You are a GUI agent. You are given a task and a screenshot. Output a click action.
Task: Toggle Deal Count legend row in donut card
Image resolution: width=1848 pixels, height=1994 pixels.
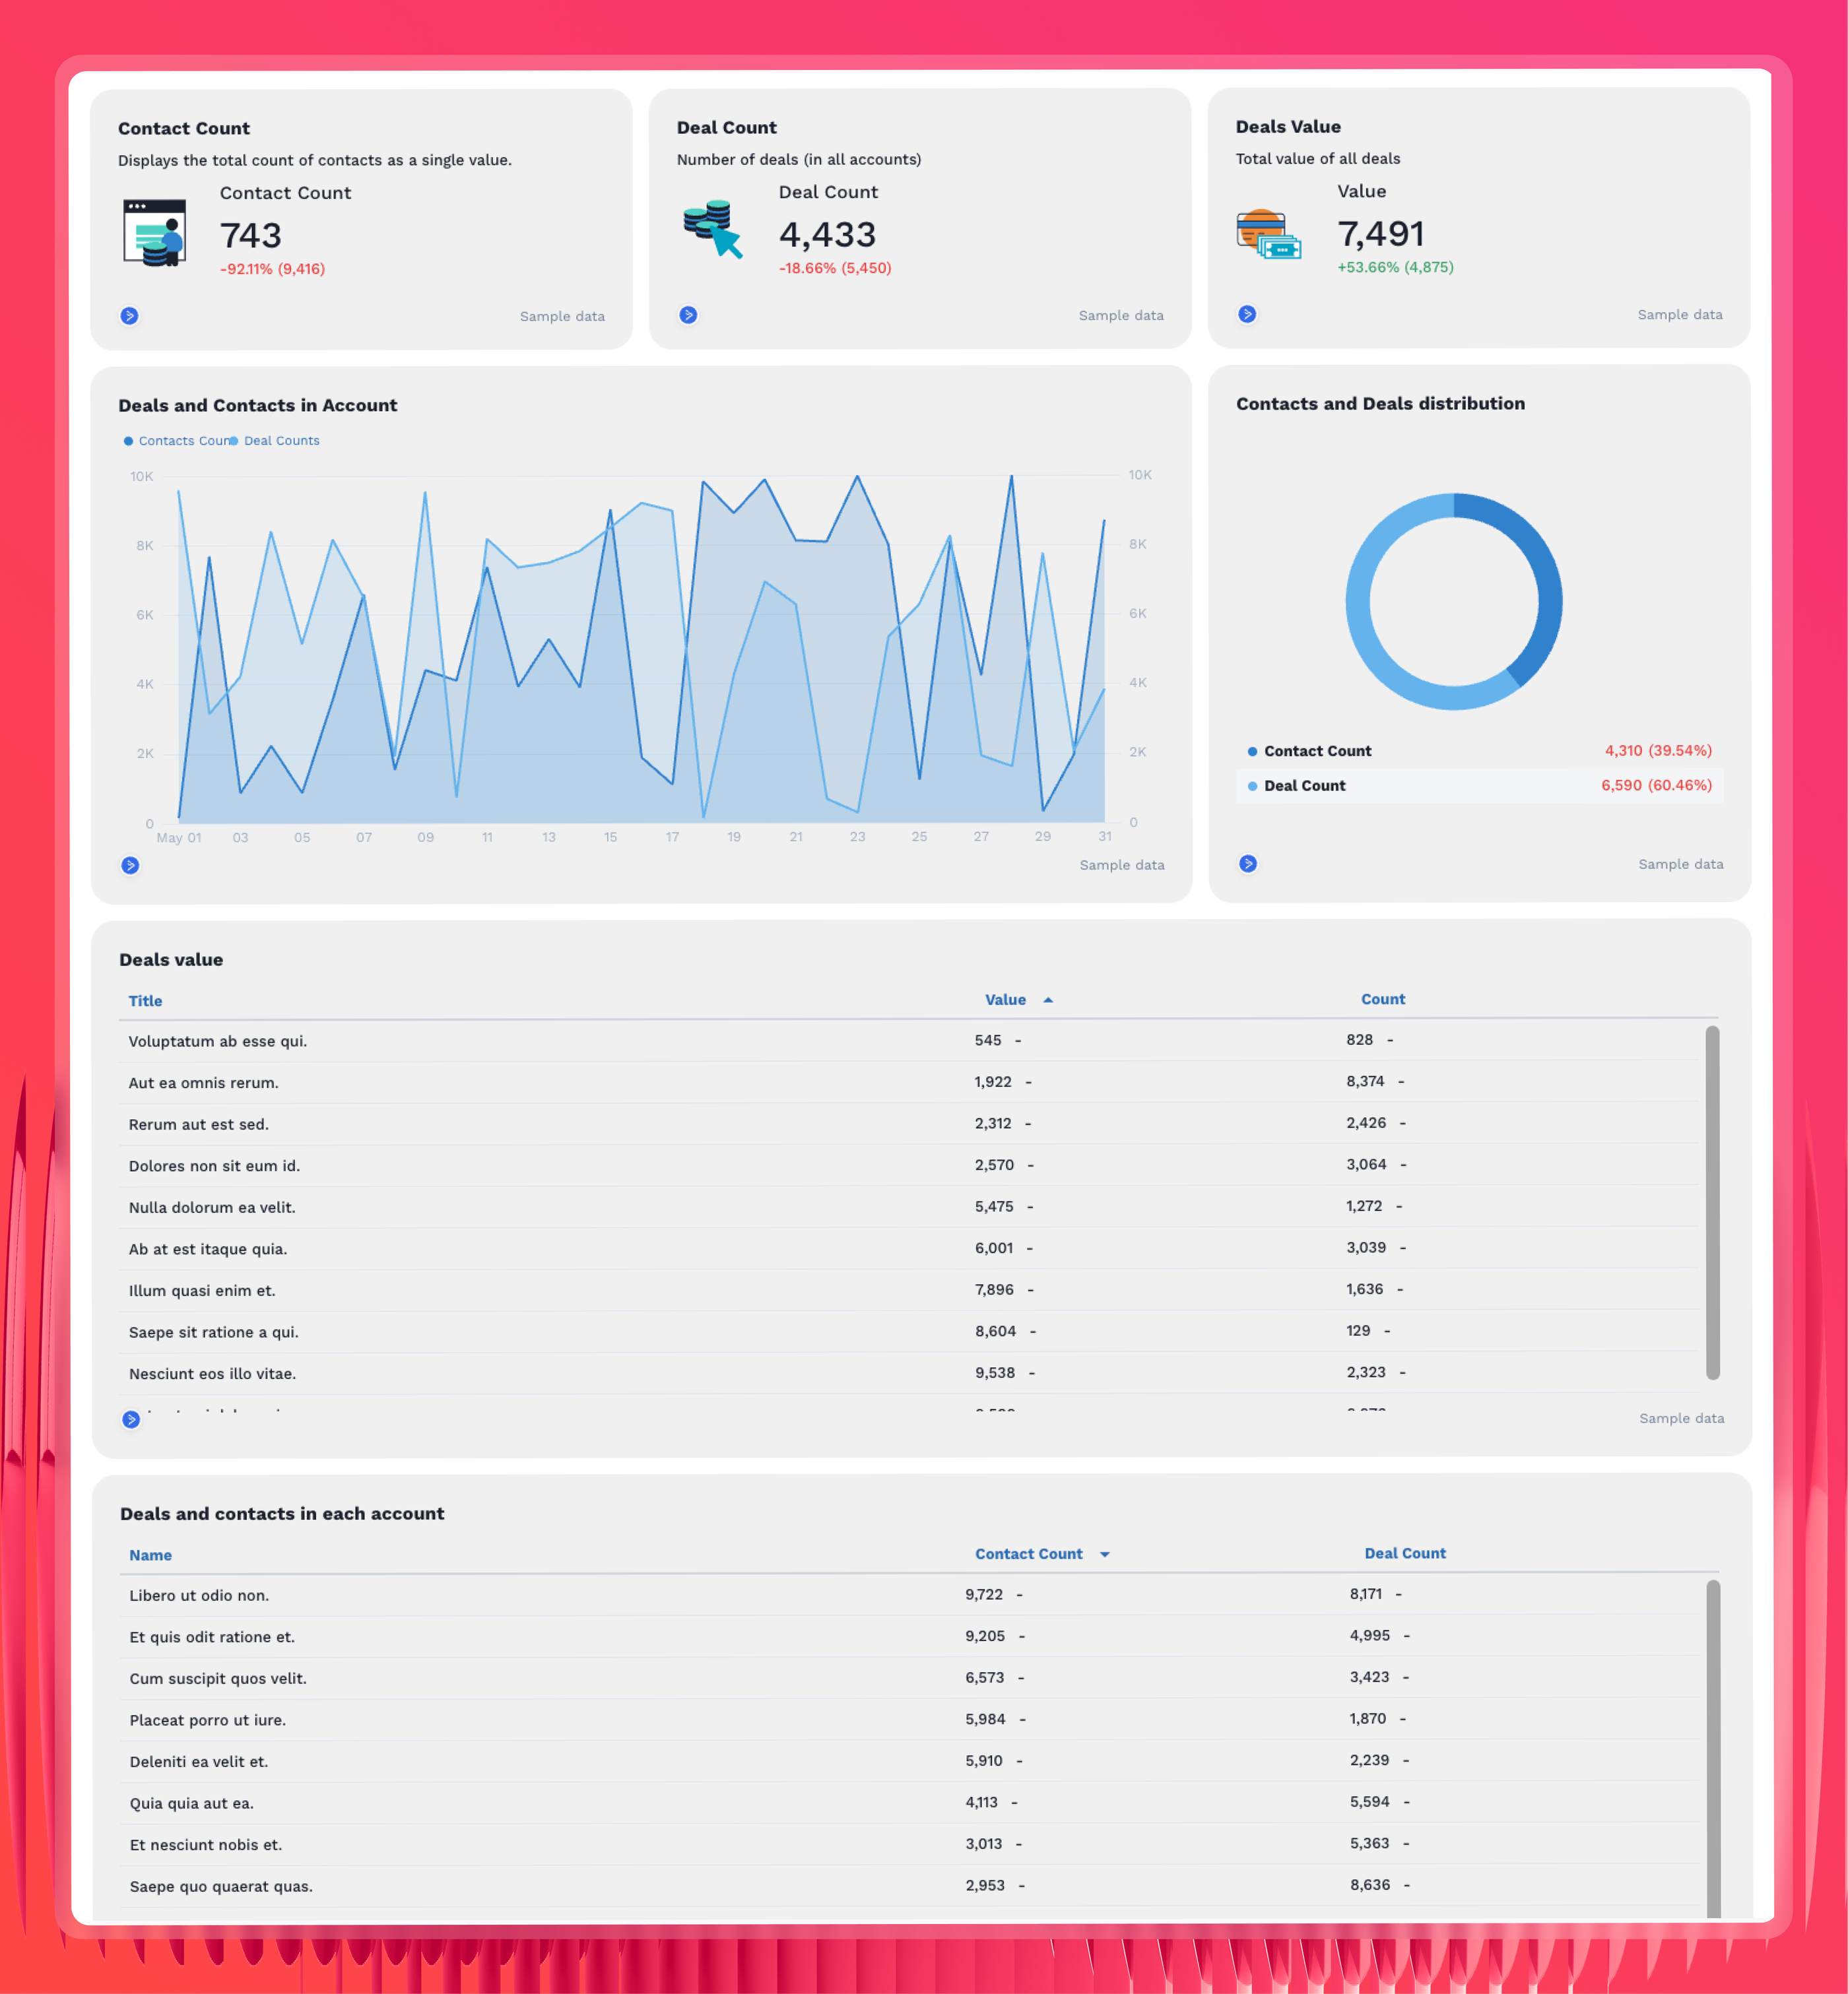1479,786
